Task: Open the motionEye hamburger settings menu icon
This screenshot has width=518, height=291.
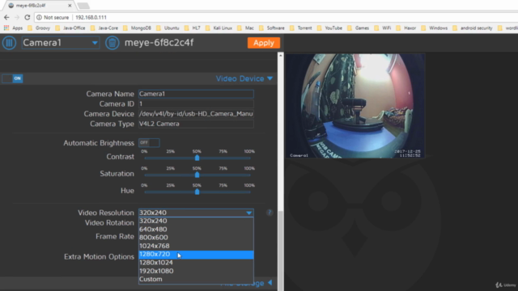Action: [x=9, y=43]
